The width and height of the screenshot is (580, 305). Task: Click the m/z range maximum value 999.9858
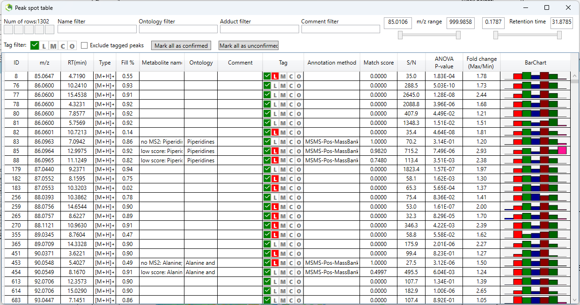coord(461,22)
